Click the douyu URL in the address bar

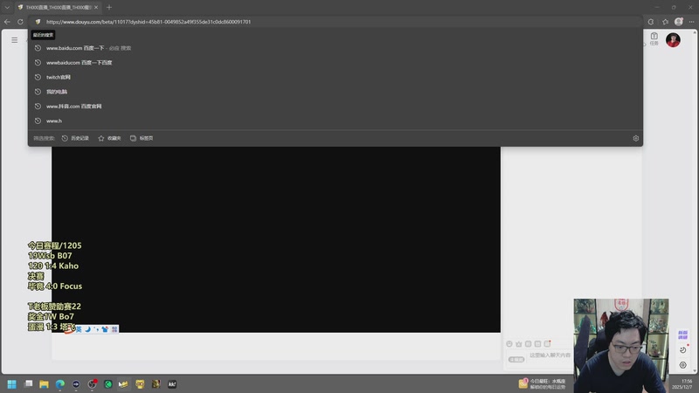pos(149,21)
